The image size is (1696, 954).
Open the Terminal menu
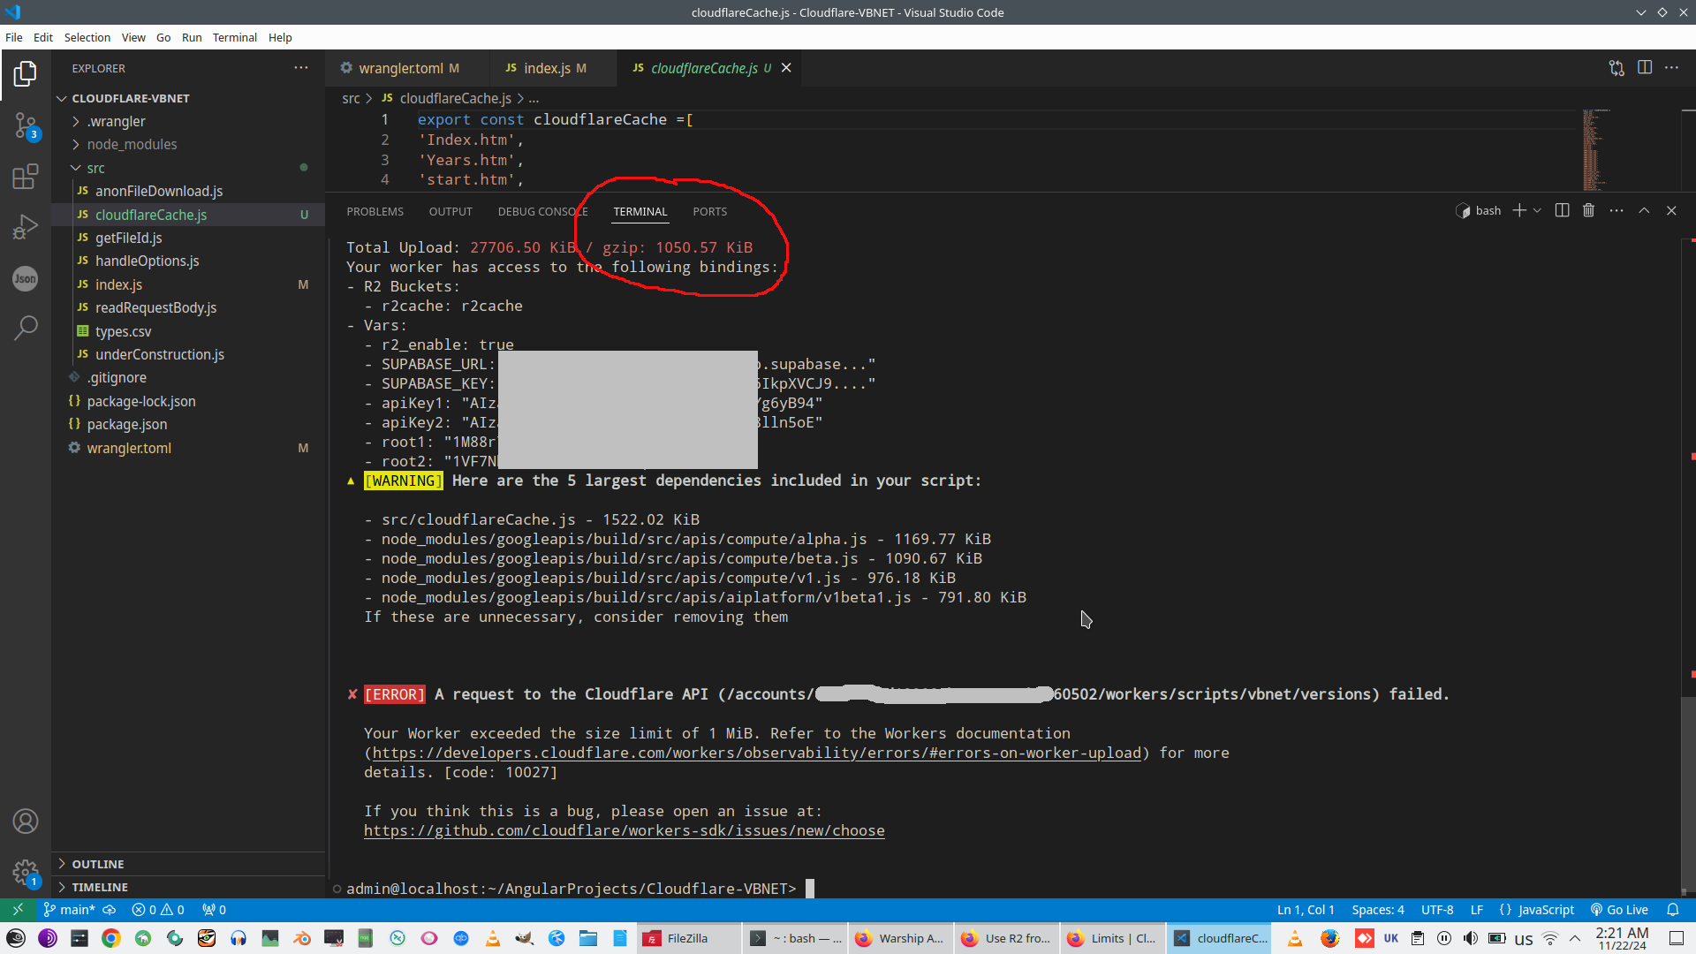(234, 37)
